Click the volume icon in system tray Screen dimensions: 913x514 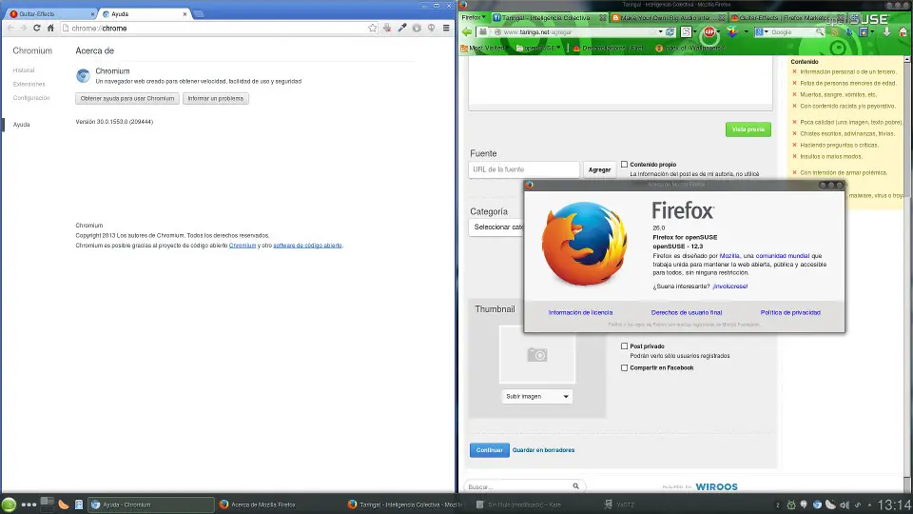tap(844, 504)
